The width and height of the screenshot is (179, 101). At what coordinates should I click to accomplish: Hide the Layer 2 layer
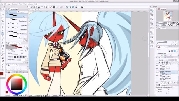[x=157, y=66]
